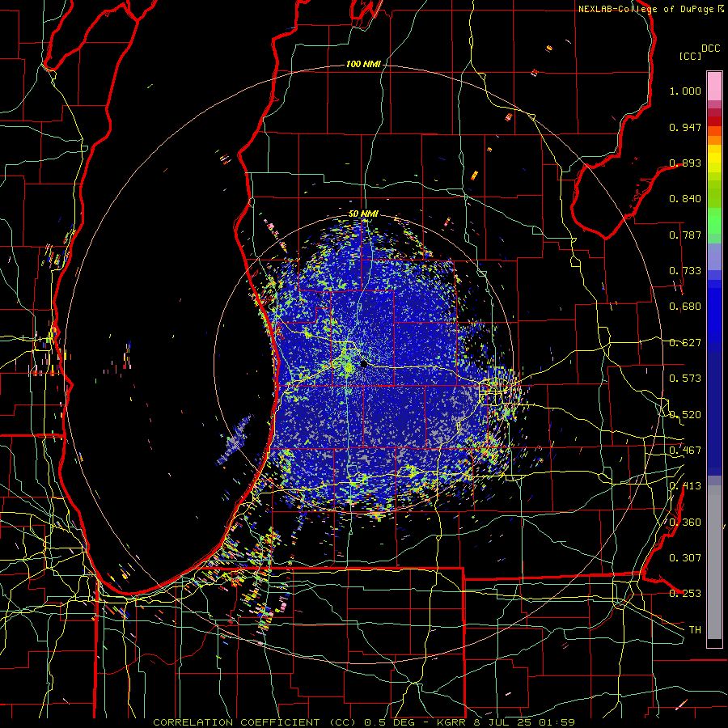
Task: Select the 0.413 colorbar value
Action: click(685, 486)
